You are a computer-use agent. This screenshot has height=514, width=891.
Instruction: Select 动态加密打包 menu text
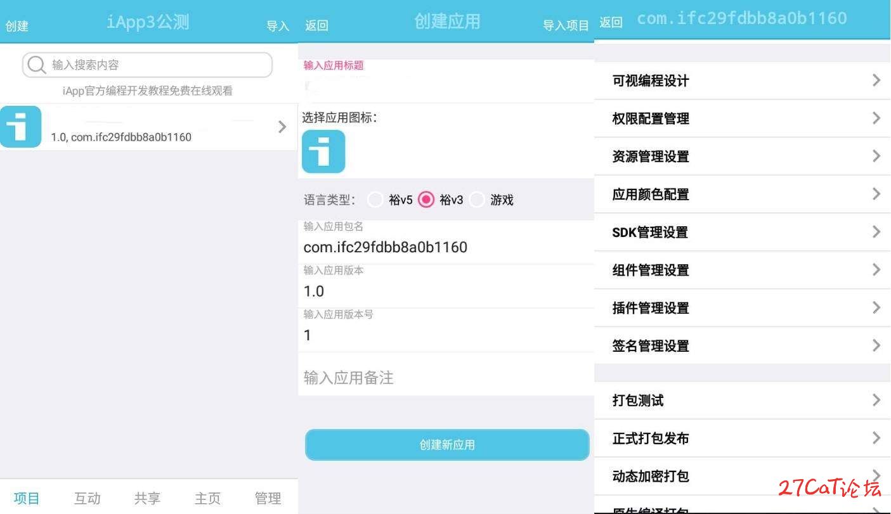651,477
